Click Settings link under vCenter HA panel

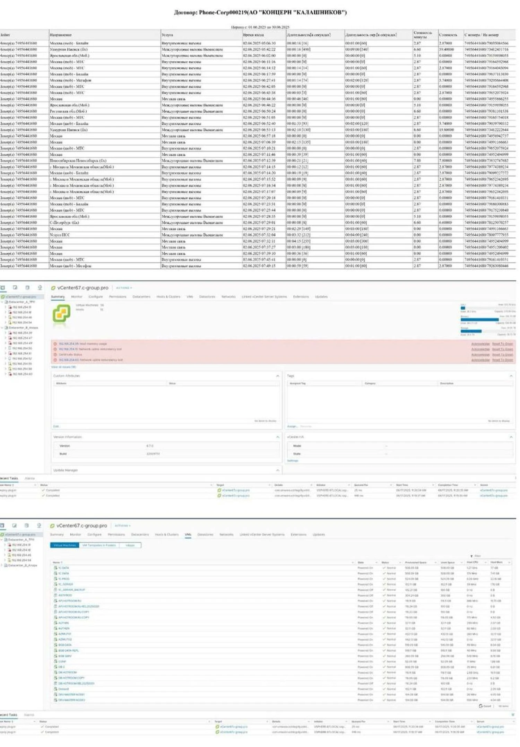(x=293, y=461)
